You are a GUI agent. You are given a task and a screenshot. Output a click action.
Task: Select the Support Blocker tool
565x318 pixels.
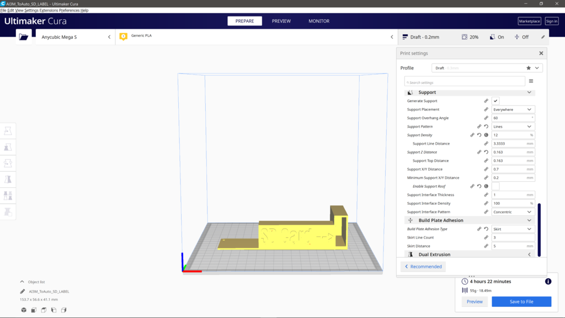pos(8,211)
